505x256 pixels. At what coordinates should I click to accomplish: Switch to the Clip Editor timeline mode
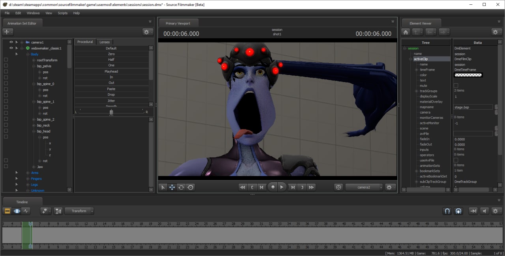click(7, 211)
